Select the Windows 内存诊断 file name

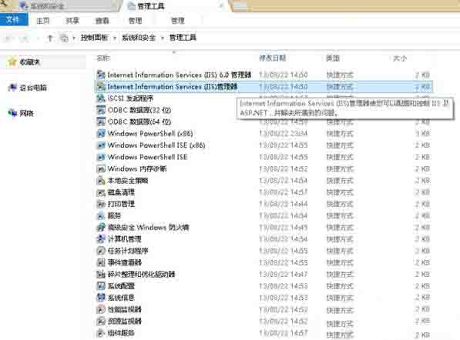[136, 168]
